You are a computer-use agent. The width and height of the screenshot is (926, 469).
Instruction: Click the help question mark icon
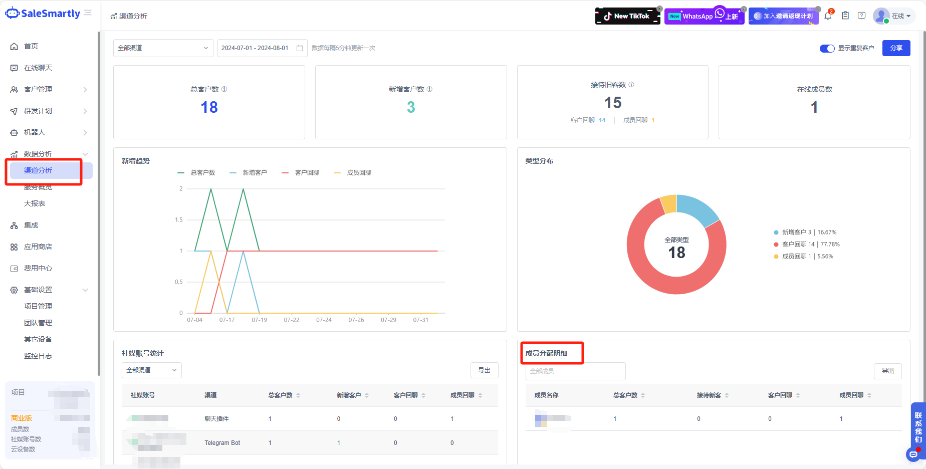[x=862, y=16]
